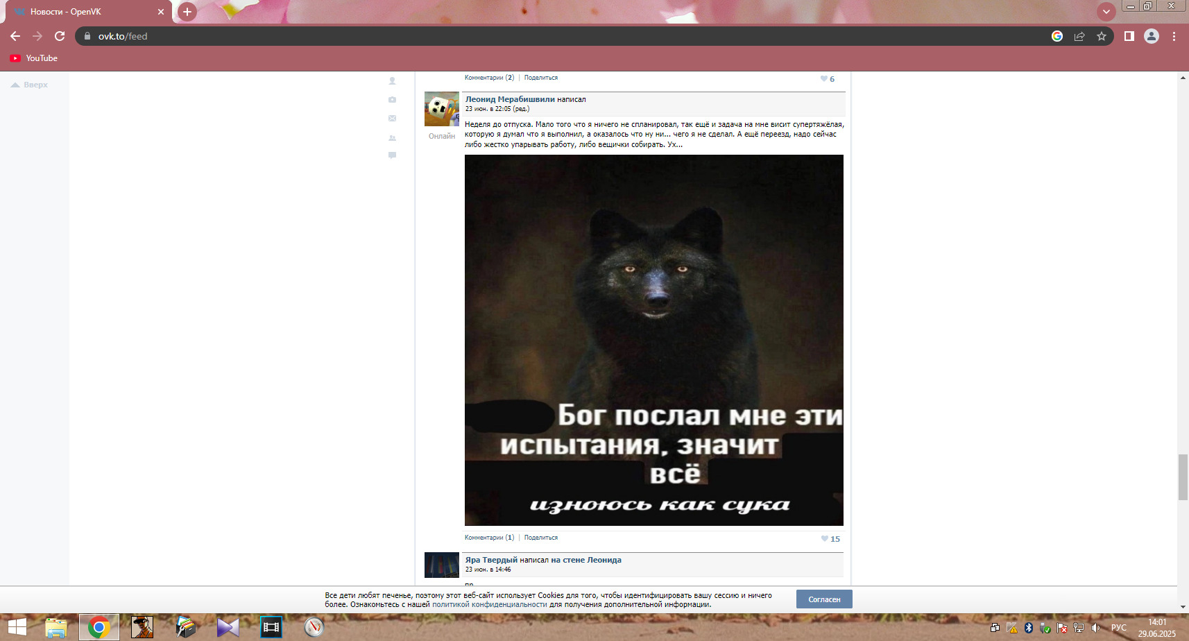
Task: Open the speech bubble icon in the sidebar
Action: [392, 155]
